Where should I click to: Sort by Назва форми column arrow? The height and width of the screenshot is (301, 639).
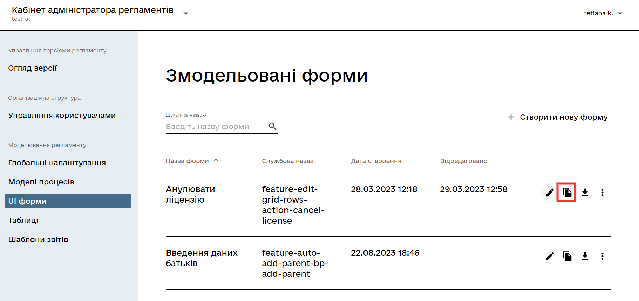click(216, 161)
